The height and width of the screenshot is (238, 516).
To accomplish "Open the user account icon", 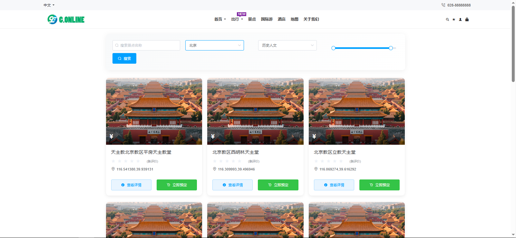I will (x=460, y=20).
